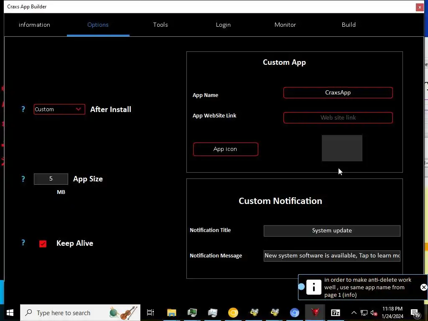Click the help icon beside App Size
The image size is (428, 321).
coord(23,179)
